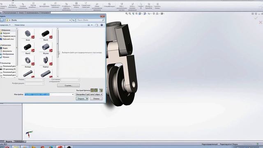
Task: Click the refresh button beside the path
Action: (x=74, y=20)
